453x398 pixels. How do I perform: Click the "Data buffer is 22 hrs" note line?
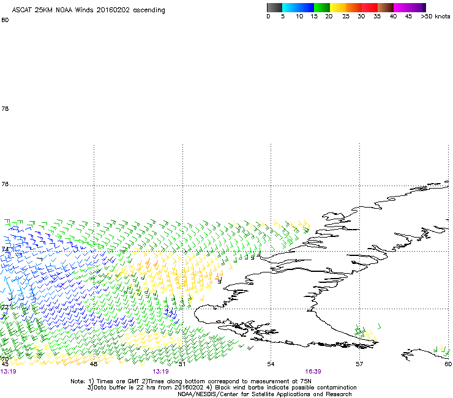(222, 388)
